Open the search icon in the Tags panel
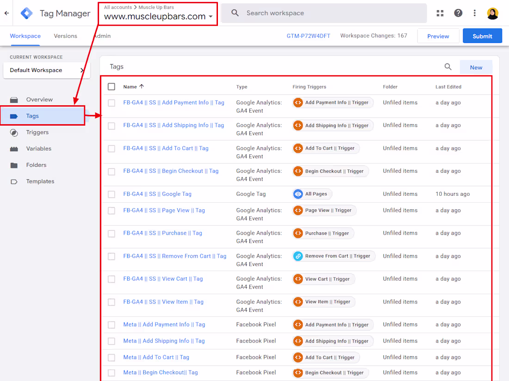509x381 pixels. [x=447, y=67]
